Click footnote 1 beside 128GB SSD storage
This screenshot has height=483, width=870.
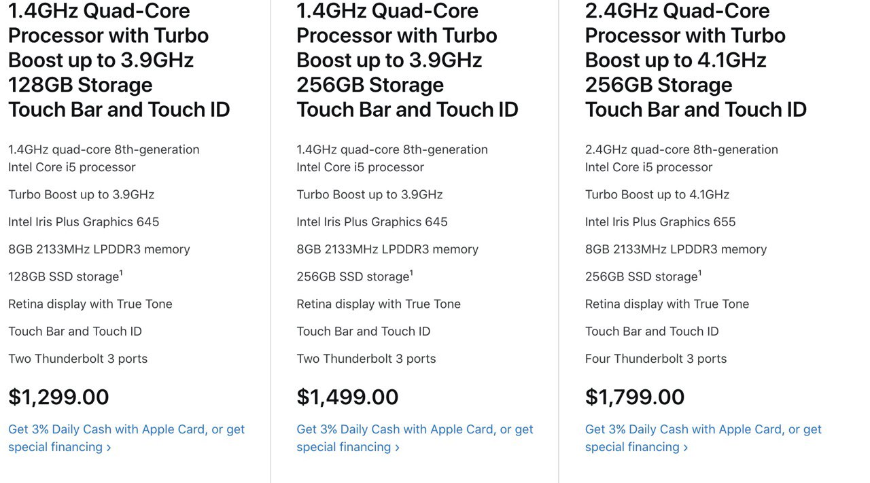click(121, 273)
